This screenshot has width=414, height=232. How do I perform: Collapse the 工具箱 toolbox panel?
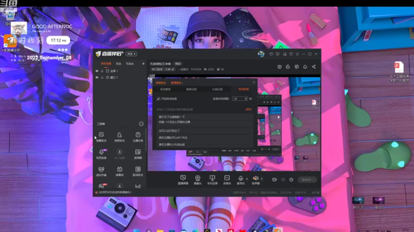(141, 124)
